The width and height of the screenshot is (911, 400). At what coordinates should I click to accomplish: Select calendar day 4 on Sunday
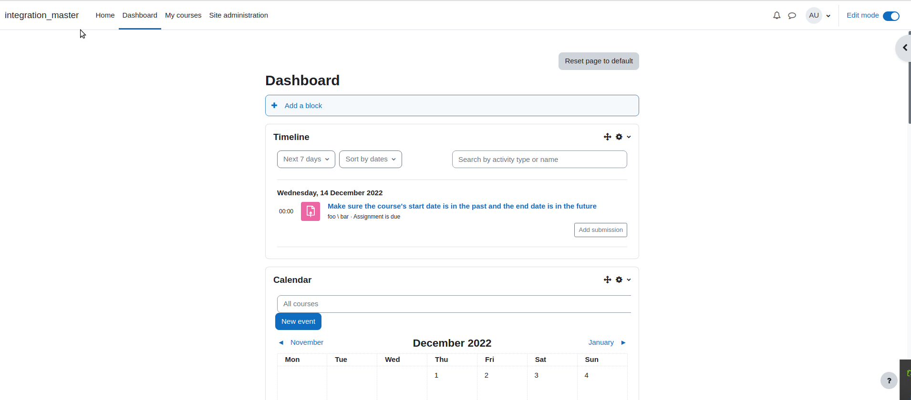tap(587, 375)
